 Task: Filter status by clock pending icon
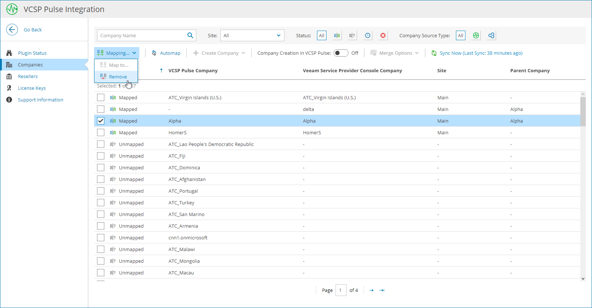(368, 35)
